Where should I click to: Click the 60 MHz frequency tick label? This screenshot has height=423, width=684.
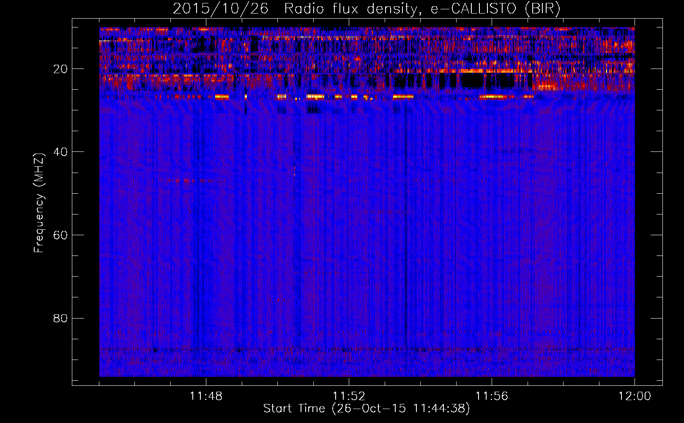[x=60, y=235]
